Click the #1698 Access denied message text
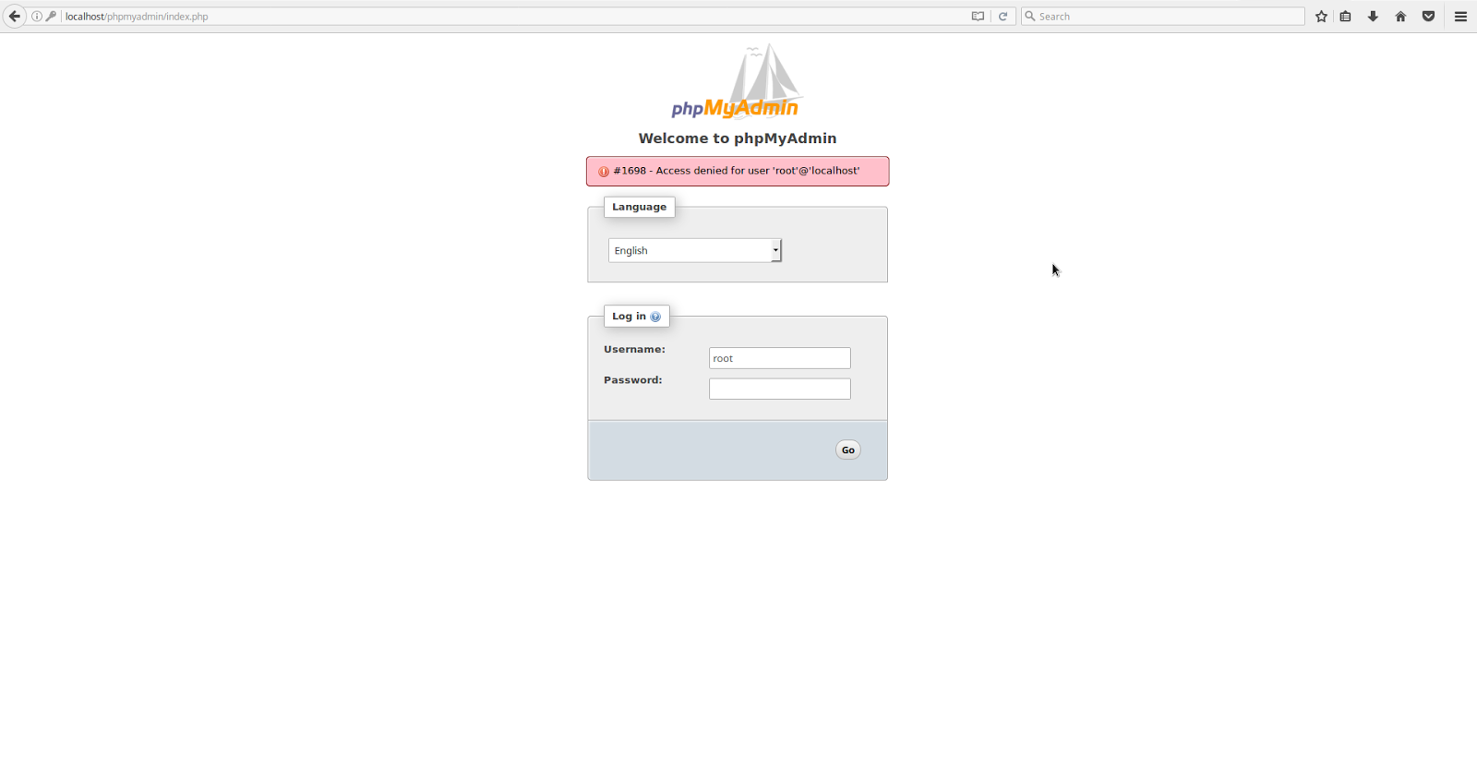1477x767 pixels. pyautogui.click(x=736, y=171)
